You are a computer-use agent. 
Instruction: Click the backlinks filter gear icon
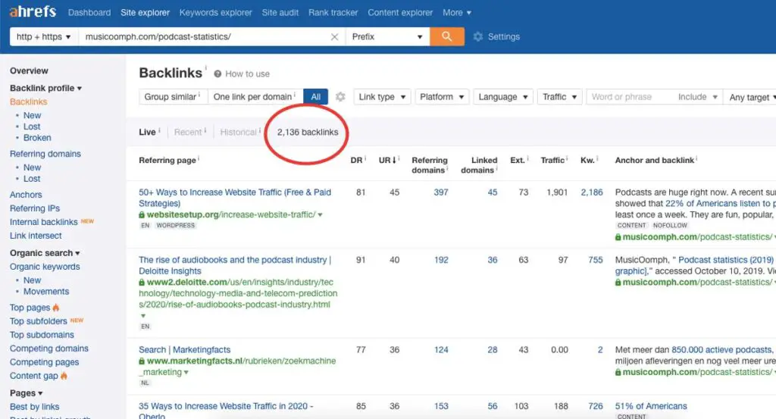(340, 97)
